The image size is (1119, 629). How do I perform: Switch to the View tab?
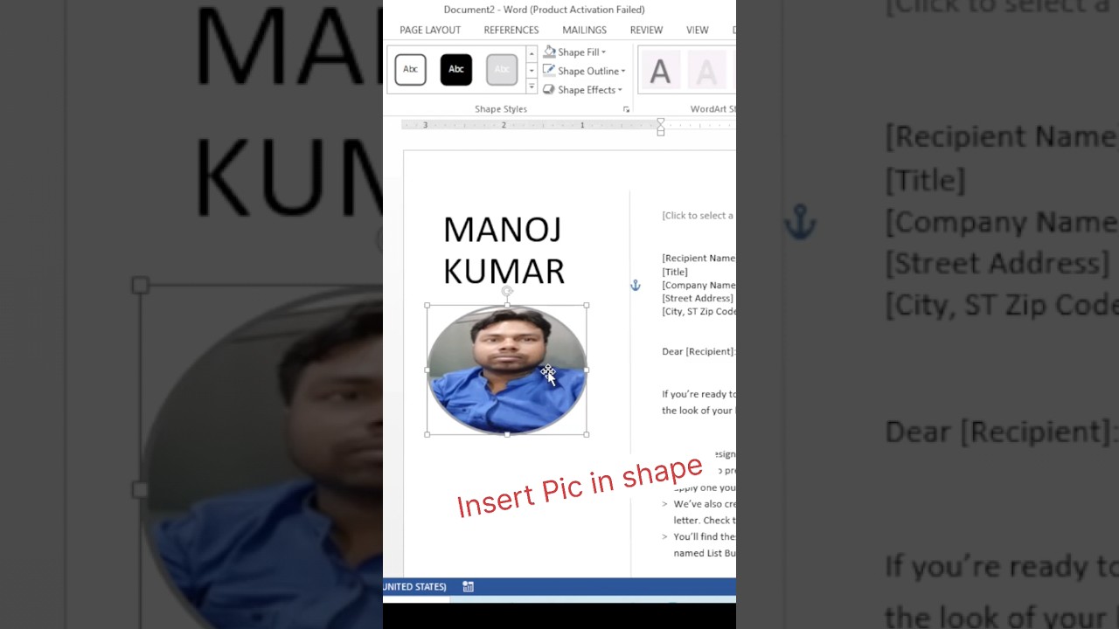click(x=697, y=30)
